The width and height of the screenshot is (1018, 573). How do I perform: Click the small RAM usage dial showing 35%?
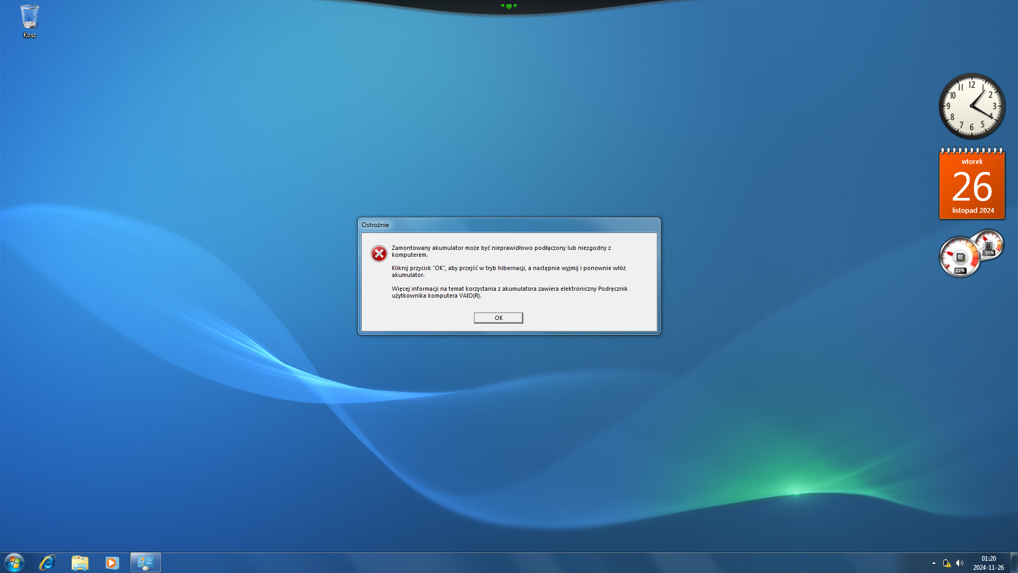click(989, 245)
